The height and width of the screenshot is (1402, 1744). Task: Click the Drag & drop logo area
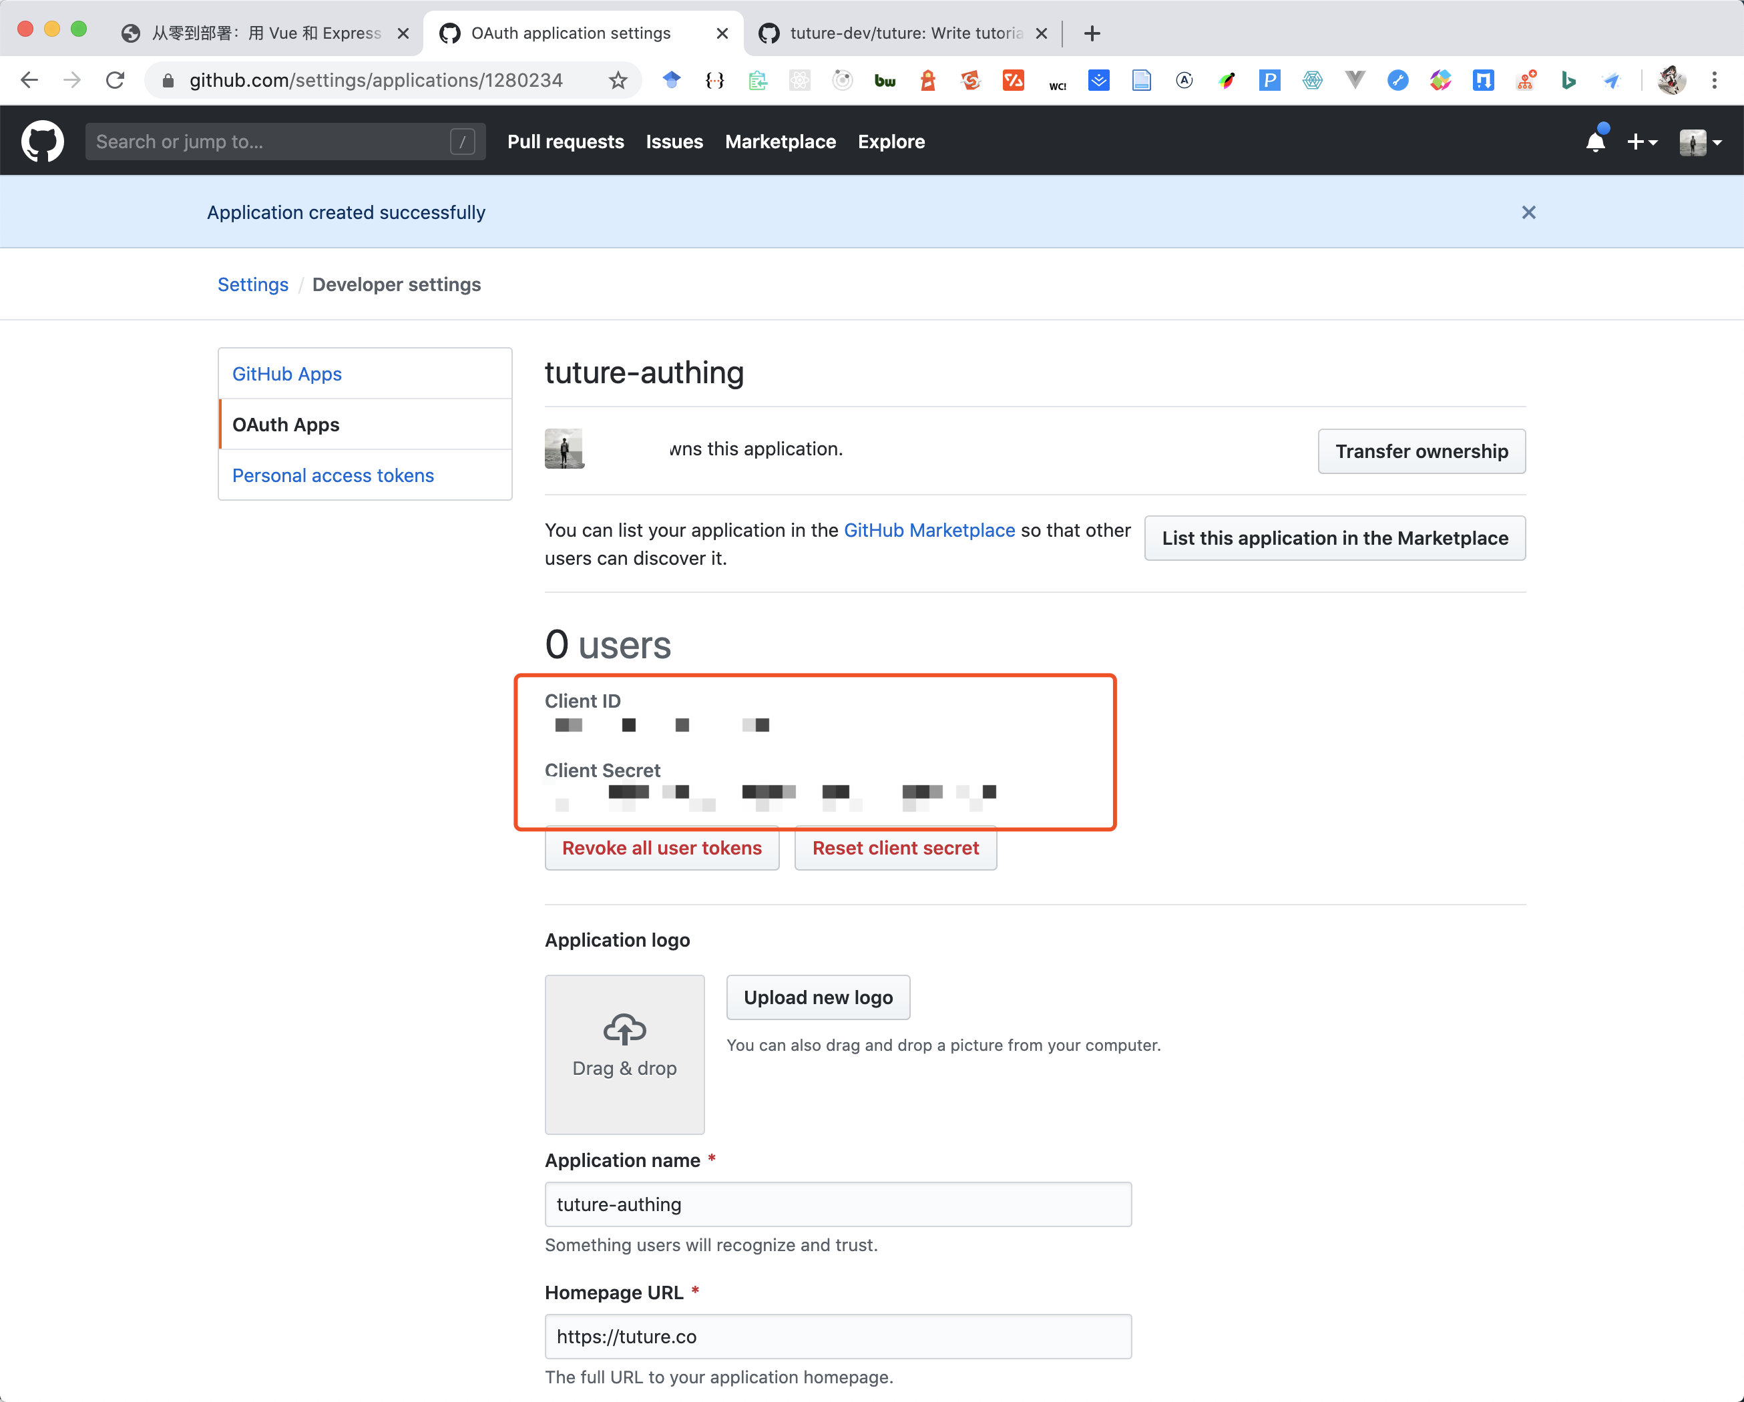click(624, 1054)
